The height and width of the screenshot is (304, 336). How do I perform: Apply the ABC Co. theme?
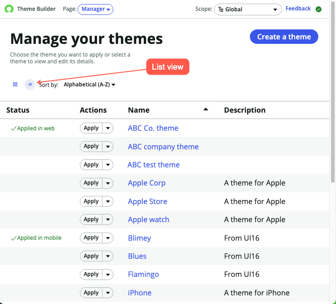click(x=91, y=128)
